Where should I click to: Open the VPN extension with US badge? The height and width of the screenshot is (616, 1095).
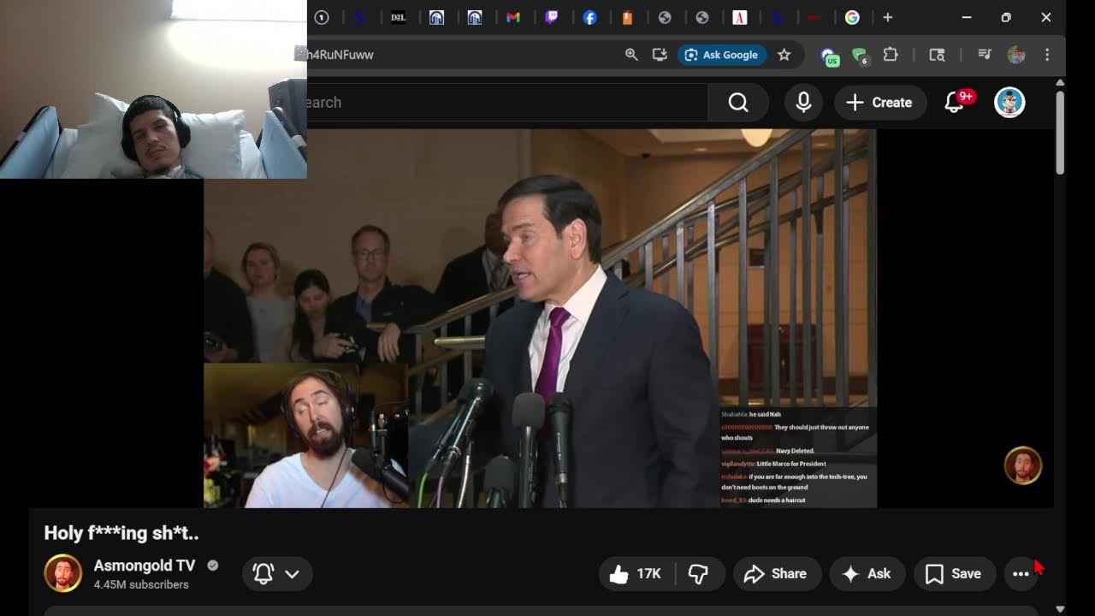point(829,56)
